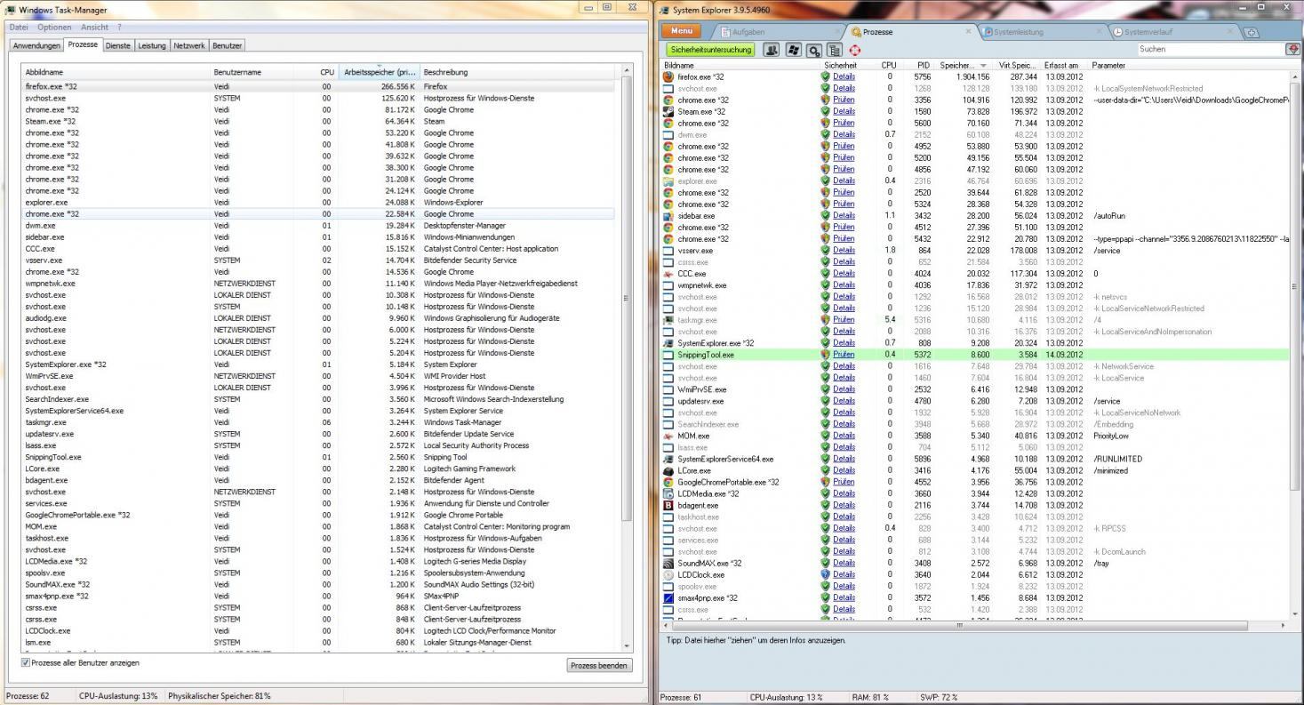The width and height of the screenshot is (1304, 705).
Task: Open the Optionen menu
Action: pos(54,28)
